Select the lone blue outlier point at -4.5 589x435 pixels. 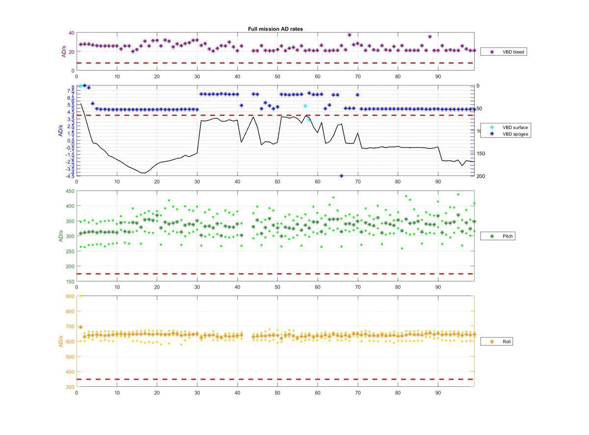(342, 176)
